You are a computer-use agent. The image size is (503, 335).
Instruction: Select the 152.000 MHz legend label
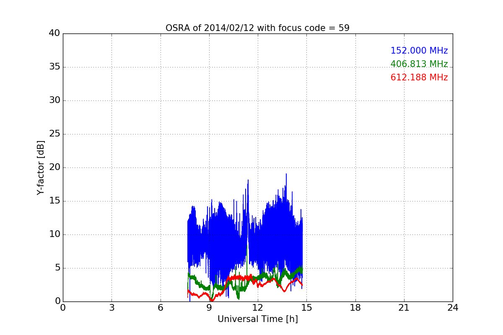coord(419,51)
